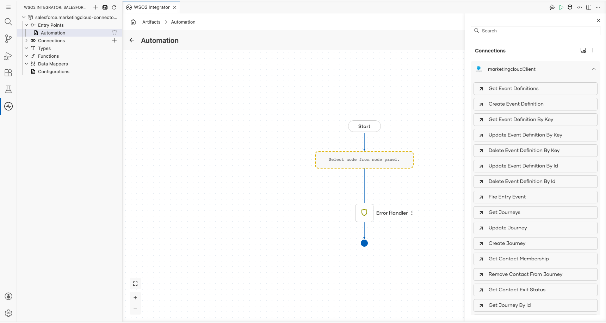
Task: Open the Extensions view
Action: 8,72
